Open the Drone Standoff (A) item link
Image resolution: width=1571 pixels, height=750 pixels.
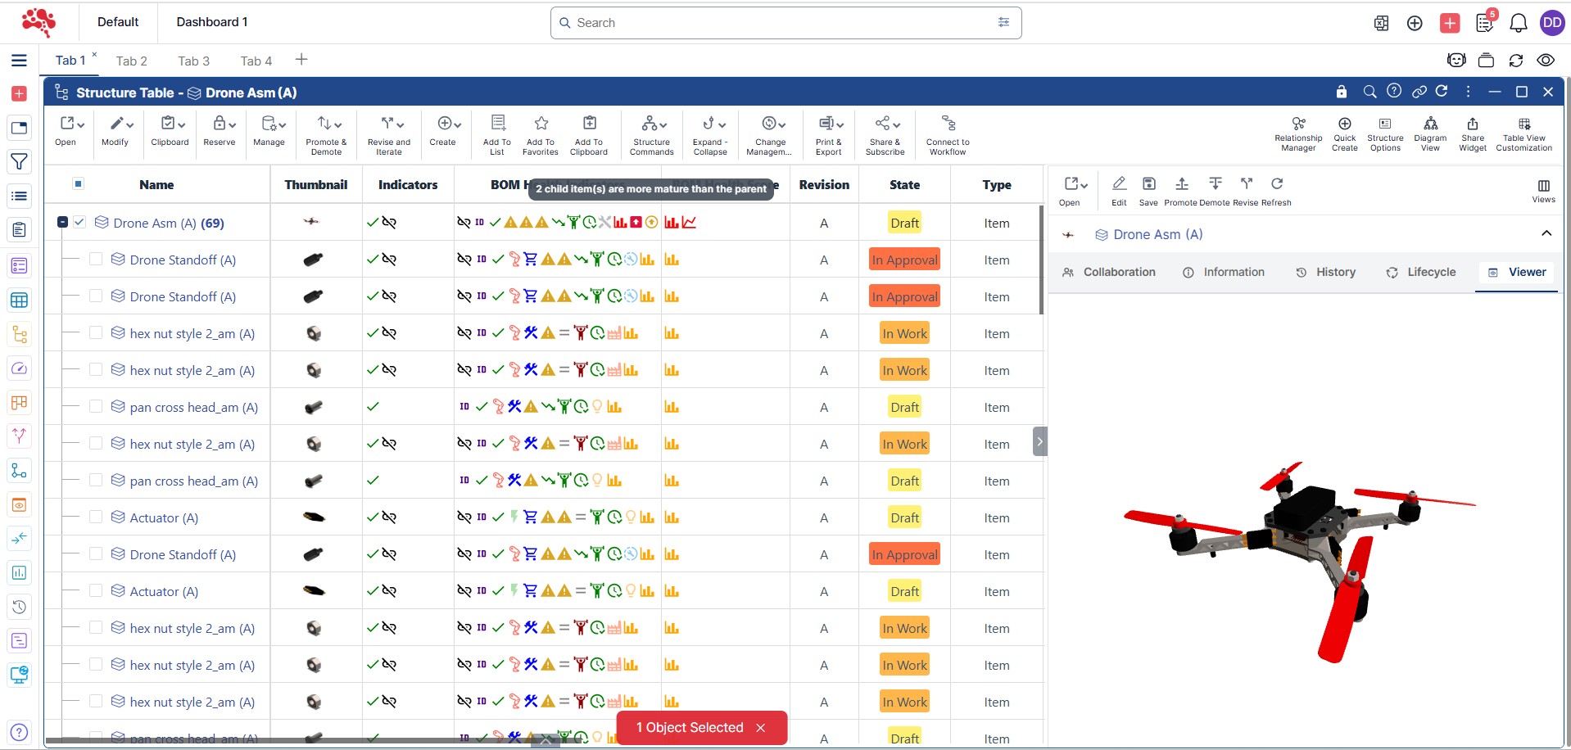point(183,260)
